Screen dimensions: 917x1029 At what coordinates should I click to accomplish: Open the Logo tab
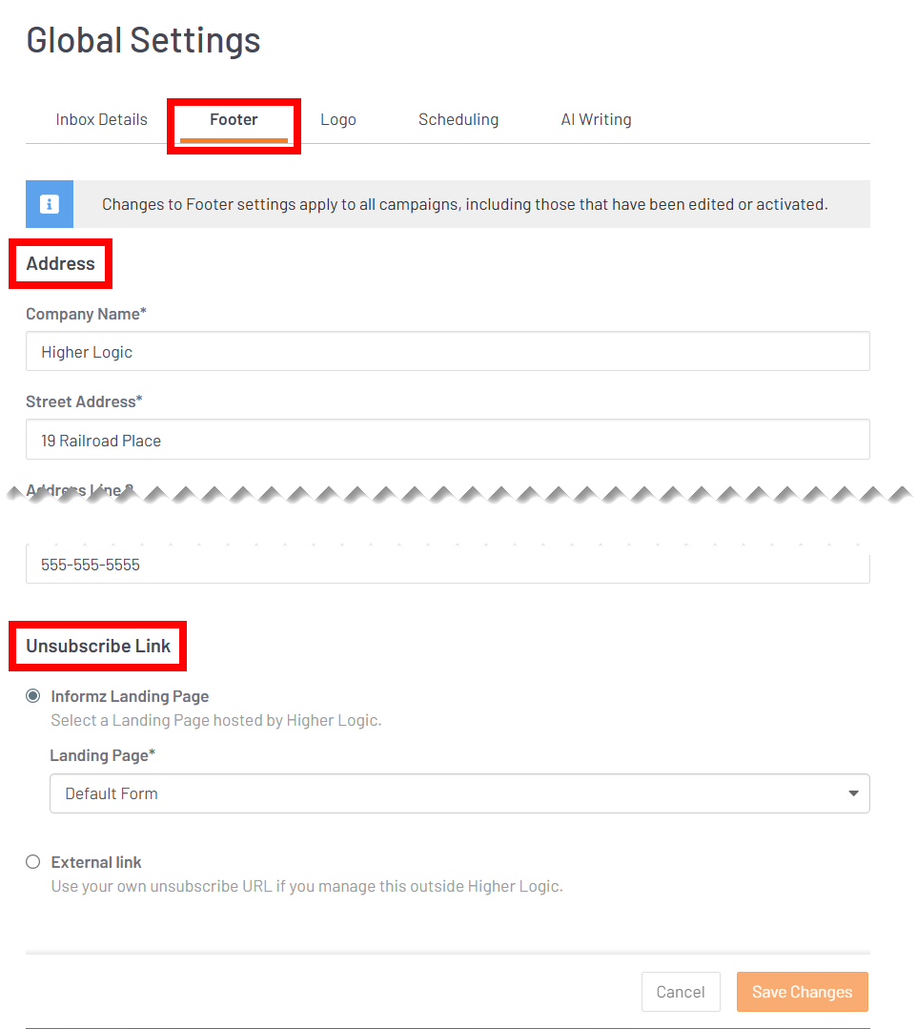[338, 118]
